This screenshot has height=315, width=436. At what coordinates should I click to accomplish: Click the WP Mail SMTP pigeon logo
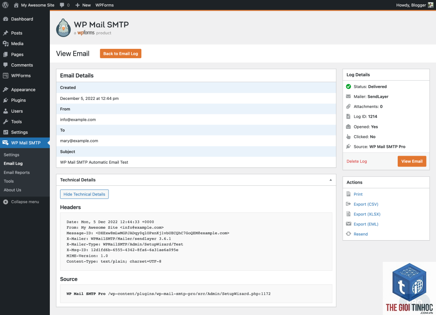(63, 28)
